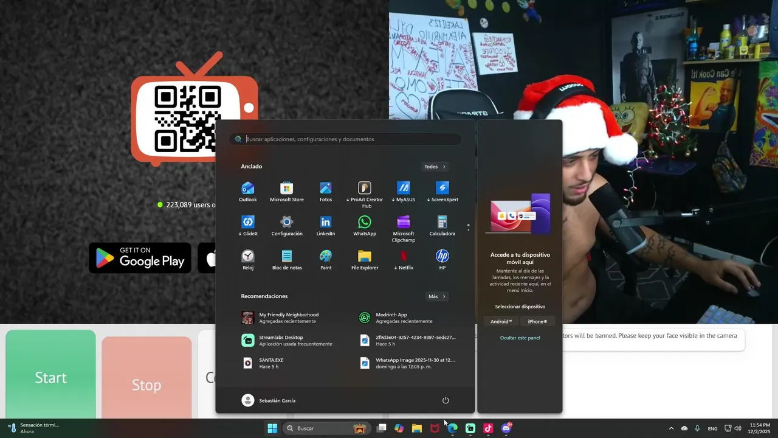Open the Microsoft Store app
Viewport: 778px width, 438px height.
287,192
